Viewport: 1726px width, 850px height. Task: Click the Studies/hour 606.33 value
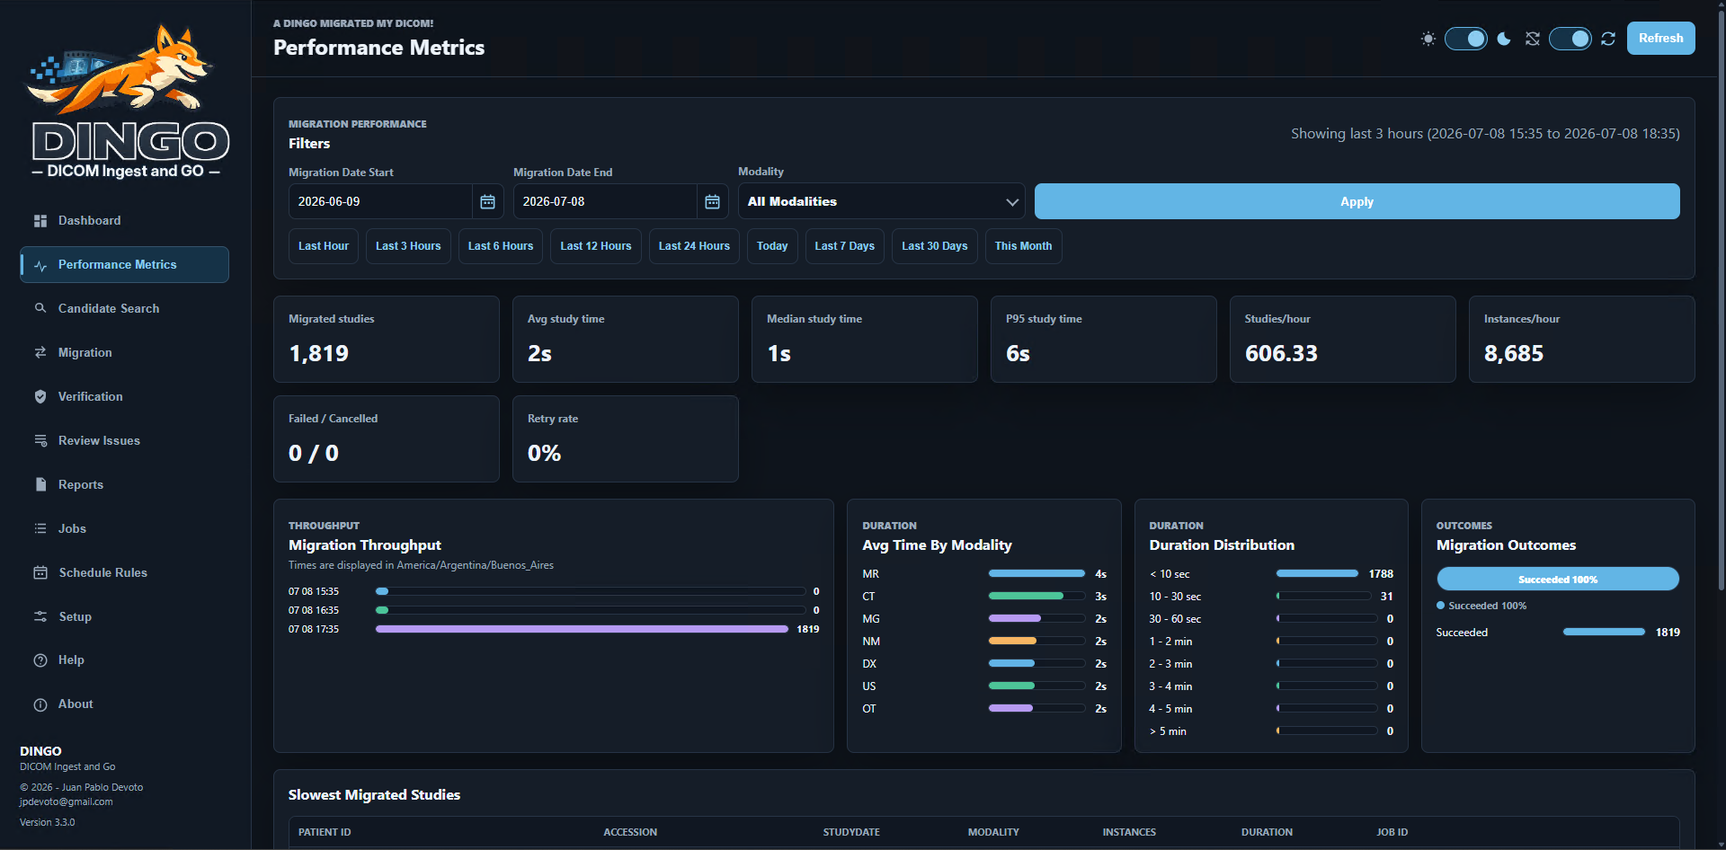click(x=1281, y=354)
